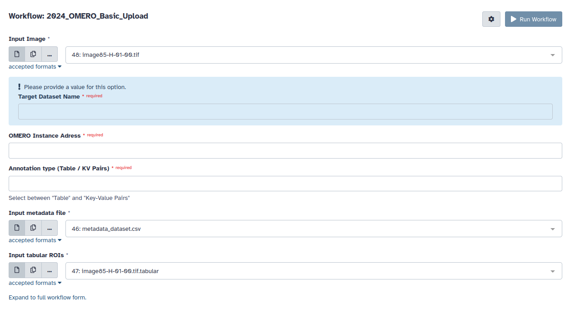
Task: Open Input Image dataset dropdown
Action: 314,55
